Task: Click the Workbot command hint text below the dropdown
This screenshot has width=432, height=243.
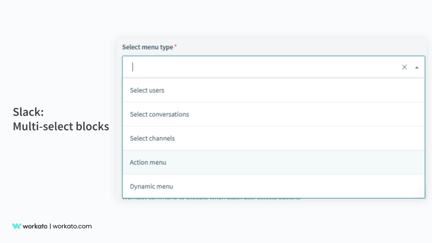Action: (211, 198)
